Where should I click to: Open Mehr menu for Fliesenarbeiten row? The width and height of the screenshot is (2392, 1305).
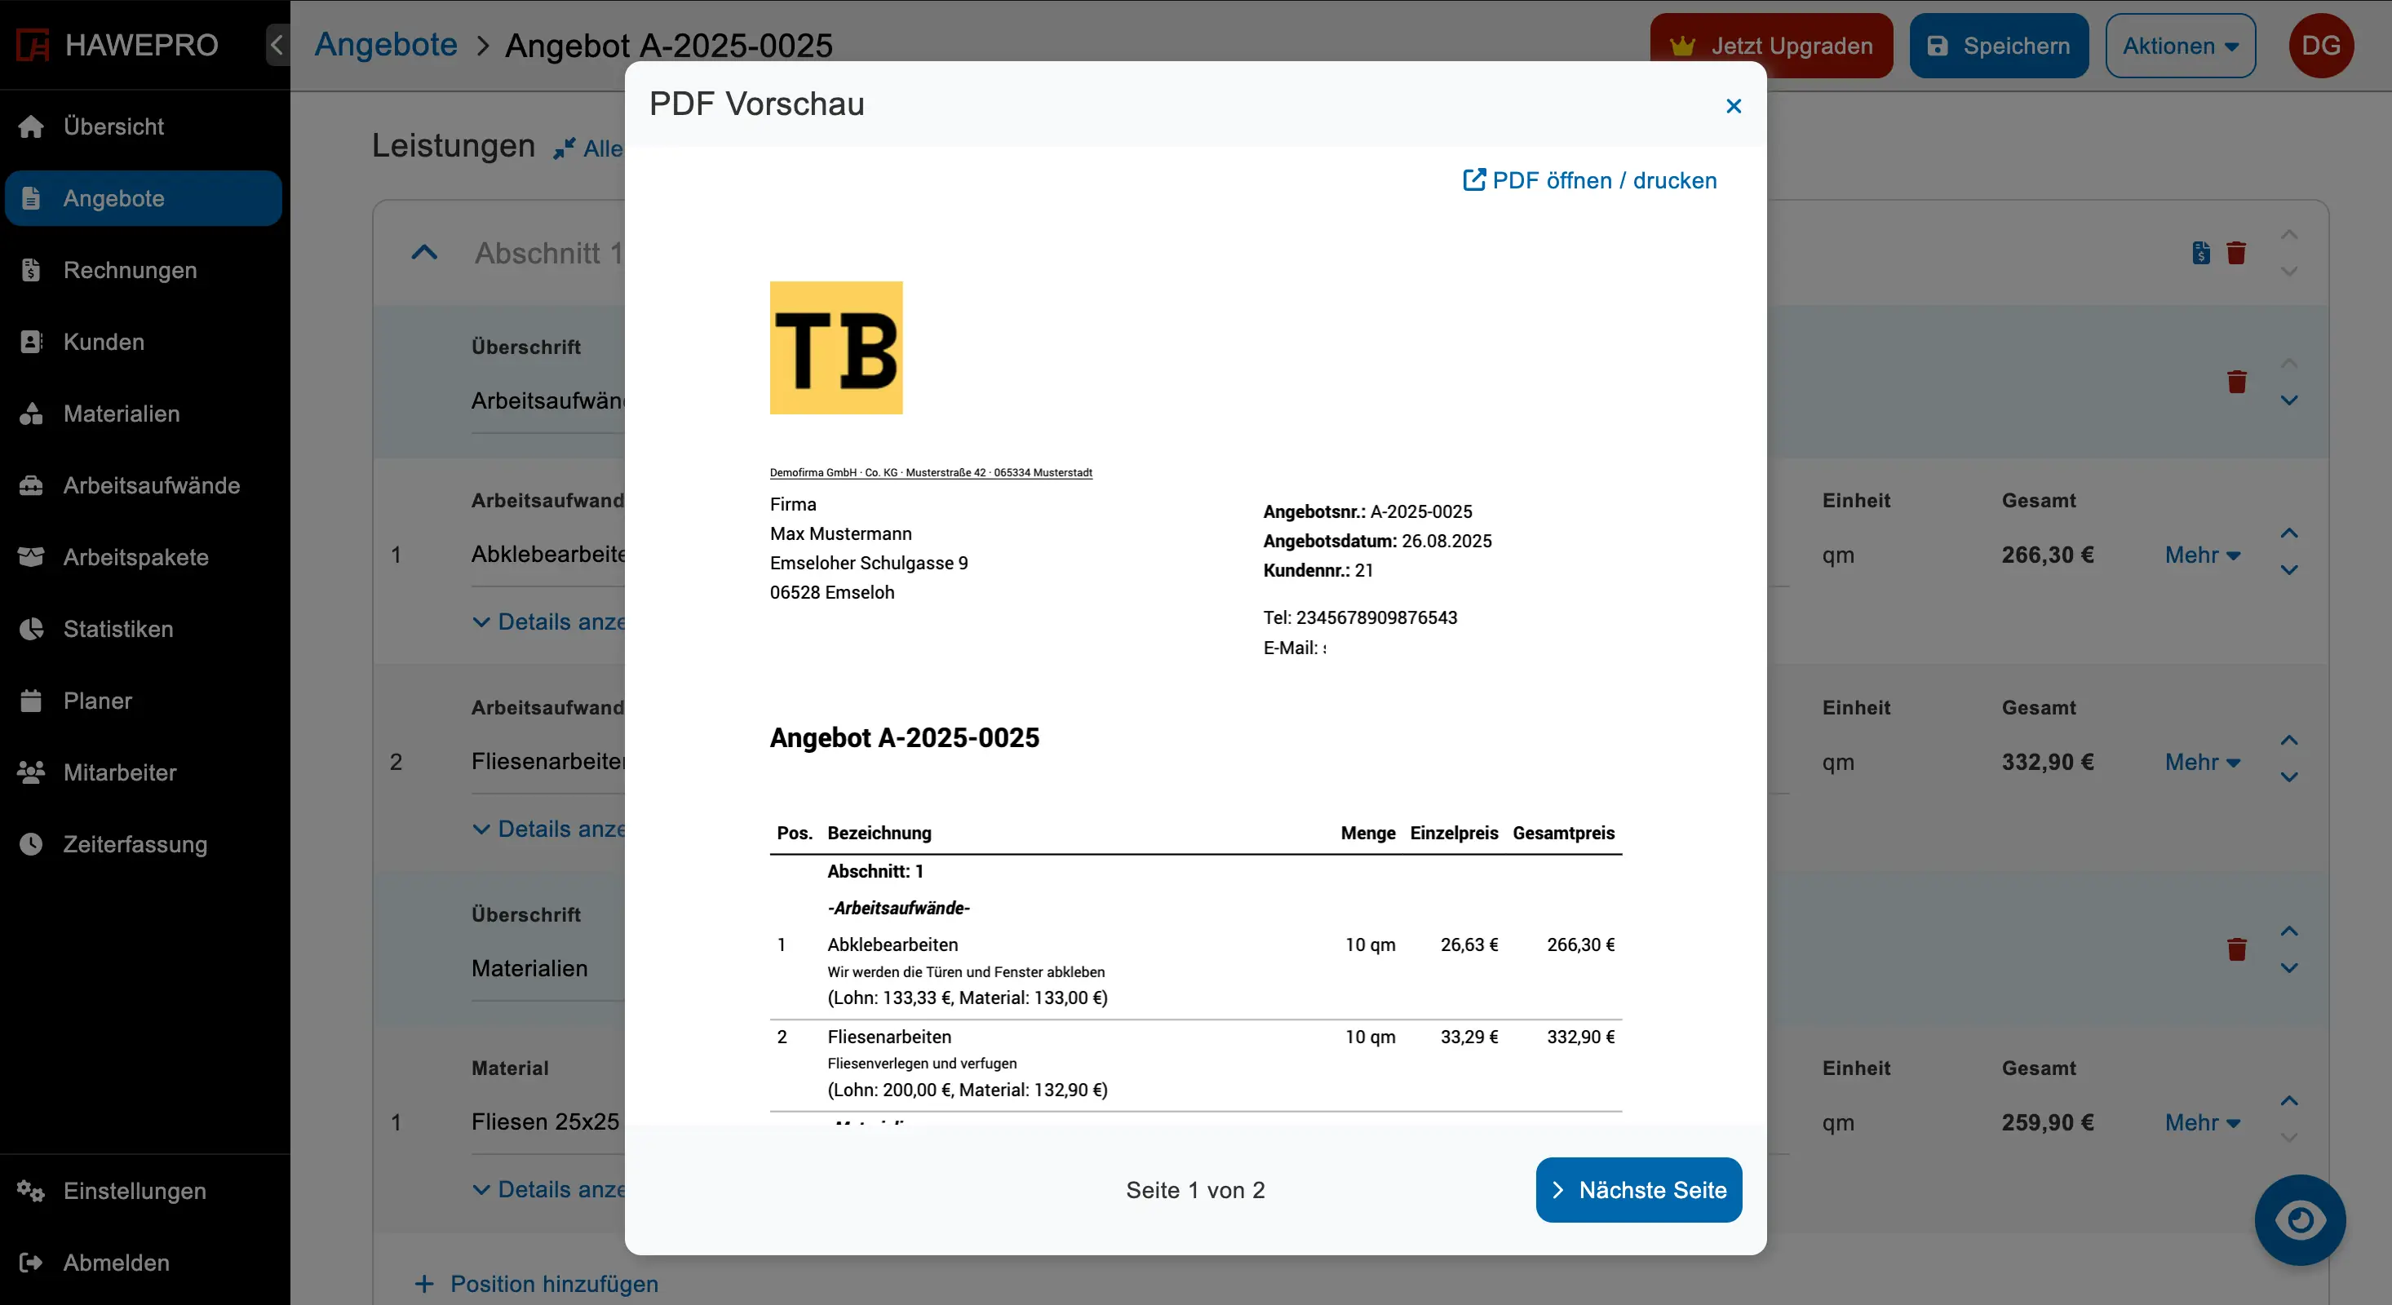tap(2203, 762)
